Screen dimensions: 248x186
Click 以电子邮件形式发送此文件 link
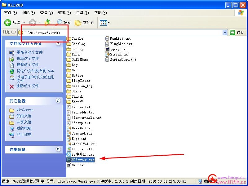35,79
